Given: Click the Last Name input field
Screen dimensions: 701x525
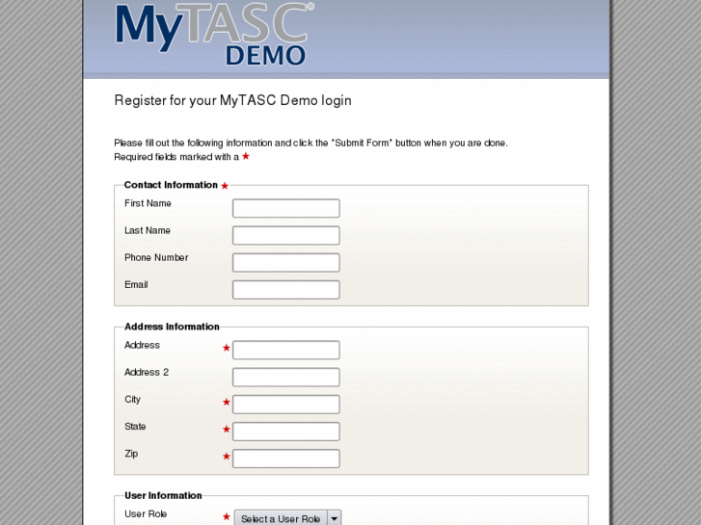Looking at the screenshot, I should tap(286, 235).
